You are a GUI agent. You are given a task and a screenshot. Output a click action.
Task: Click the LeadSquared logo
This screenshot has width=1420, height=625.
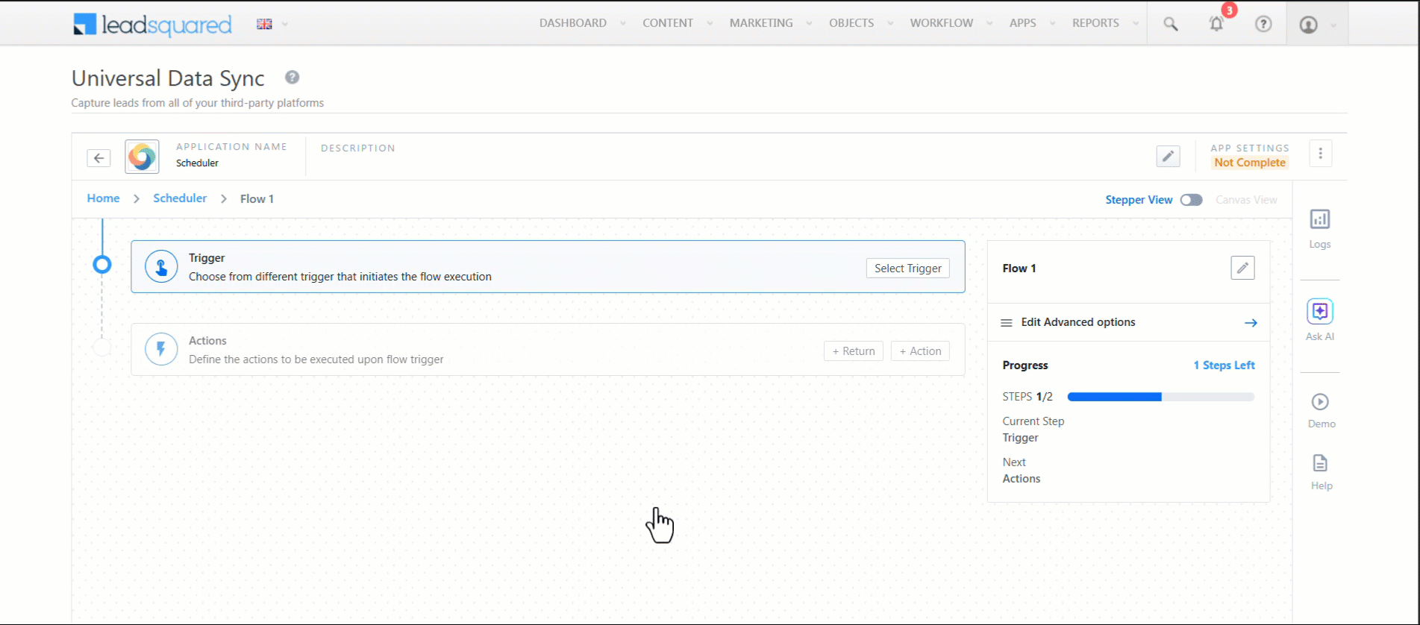point(152,25)
